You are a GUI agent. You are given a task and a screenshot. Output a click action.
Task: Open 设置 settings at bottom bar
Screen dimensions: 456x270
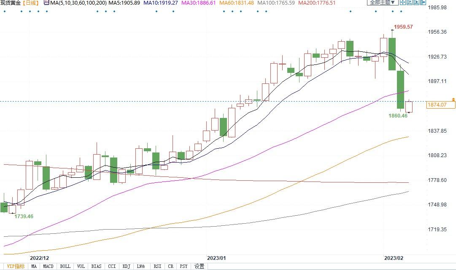200,266
